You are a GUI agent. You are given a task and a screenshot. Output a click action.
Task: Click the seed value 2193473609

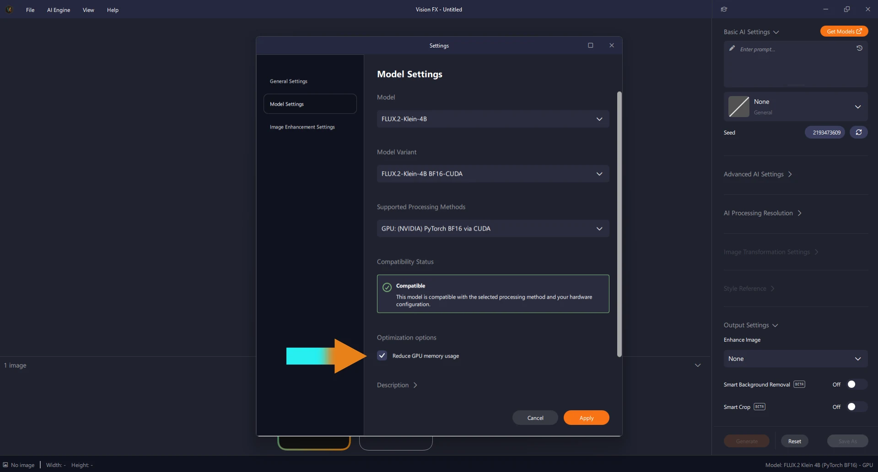(x=826, y=132)
